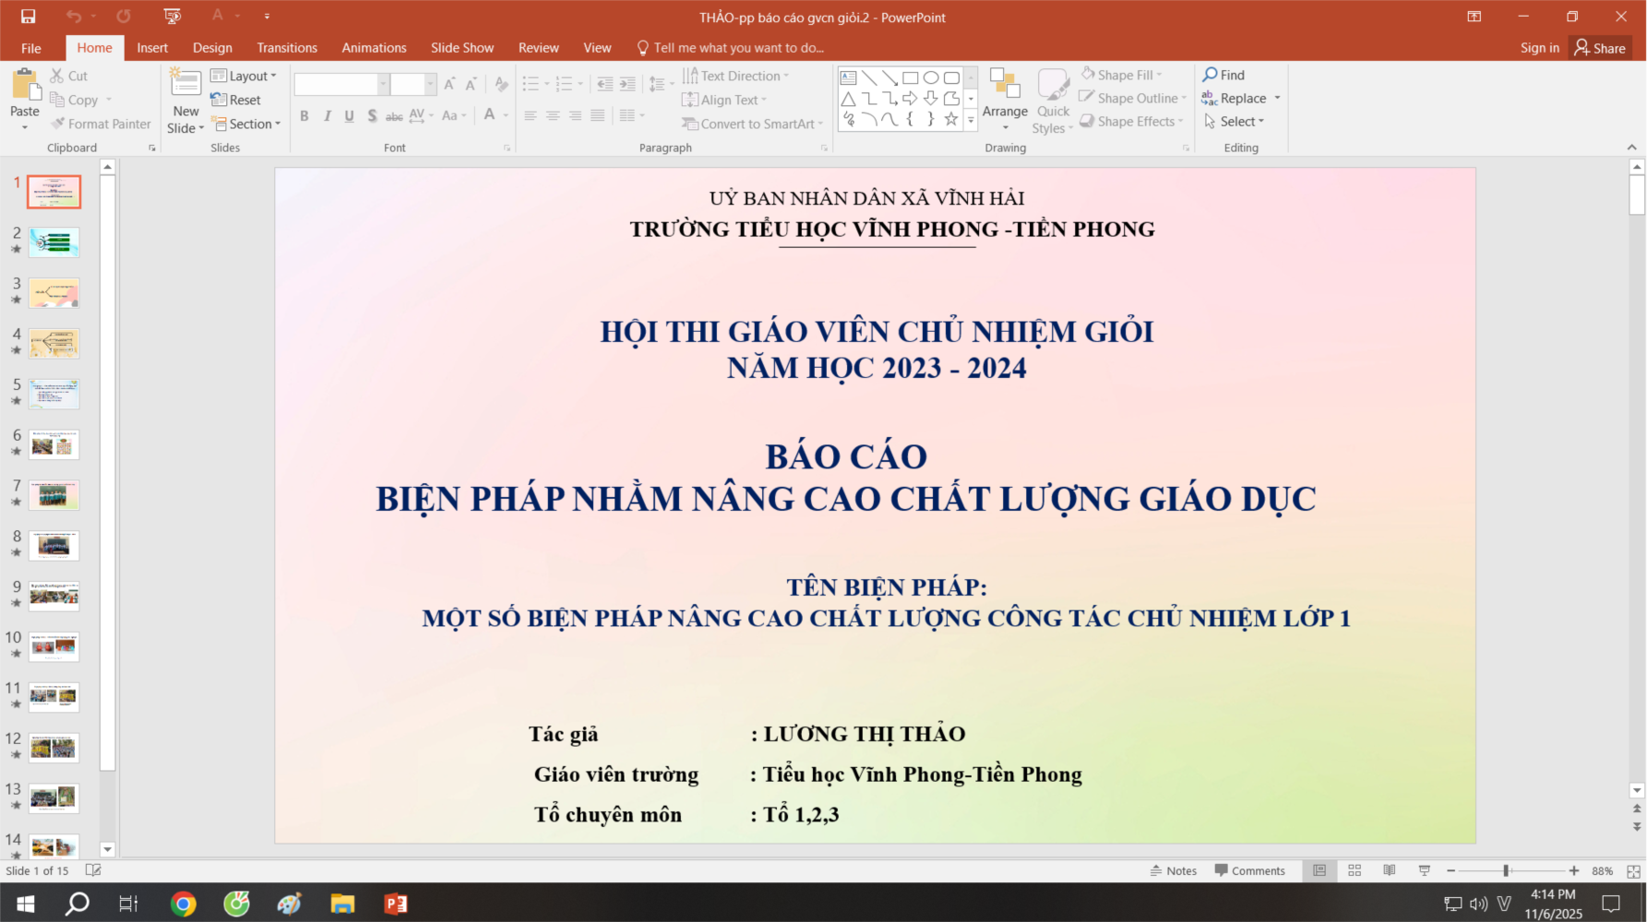Open Google Chrome from taskbar
Image resolution: width=1647 pixels, height=922 pixels.
pyautogui.click(x=183, y=904)
